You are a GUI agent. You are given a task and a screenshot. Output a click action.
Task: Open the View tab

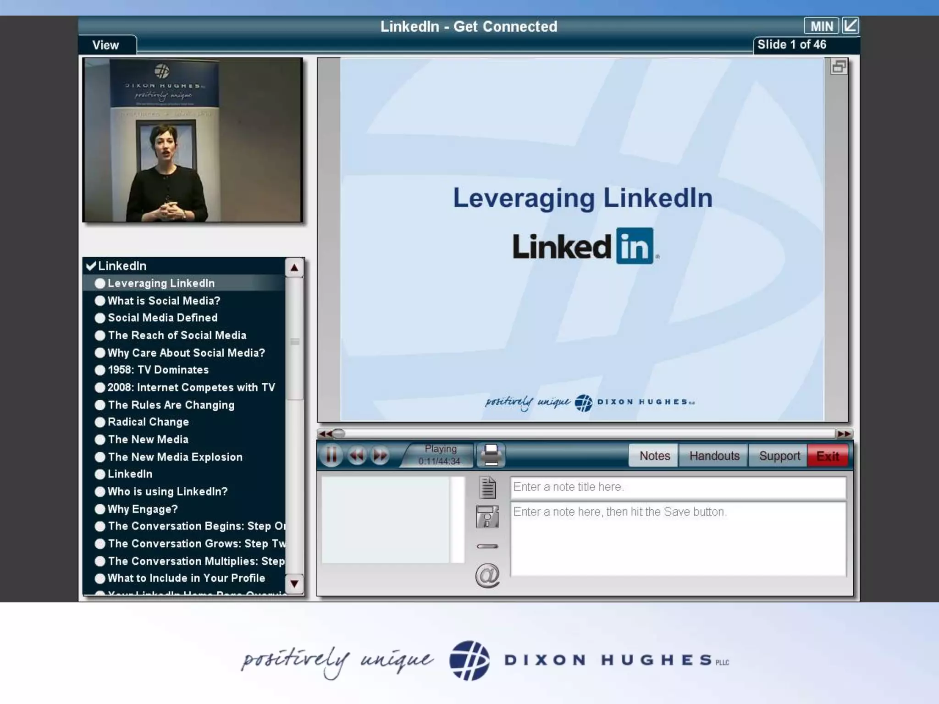pyautogui.click(x=106, y=45)
